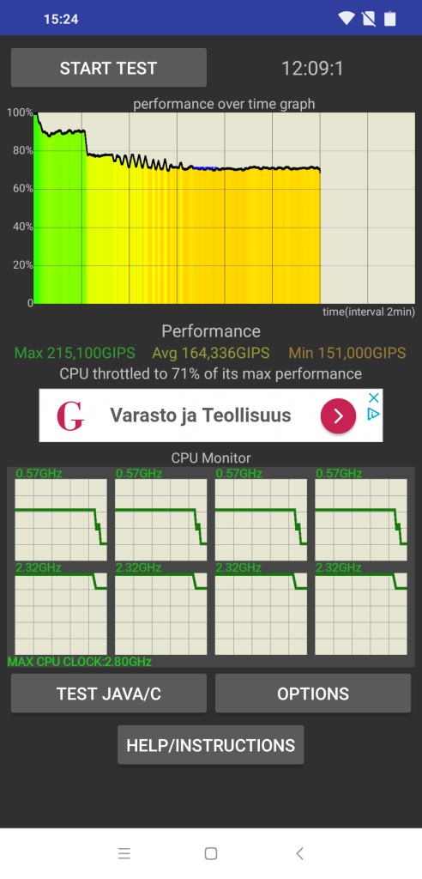Tap the AdChoices triangle icon
This screenshot has height=879, width=422.
[374, 414]
